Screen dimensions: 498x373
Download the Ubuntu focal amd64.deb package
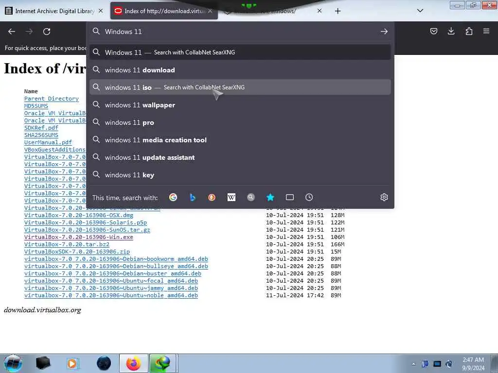(x=111, y=281)
